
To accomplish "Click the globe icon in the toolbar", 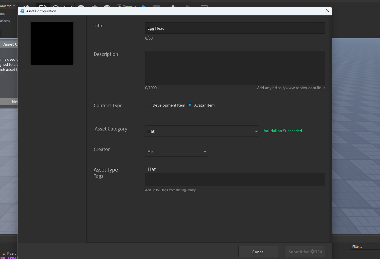I will [81, 6].
